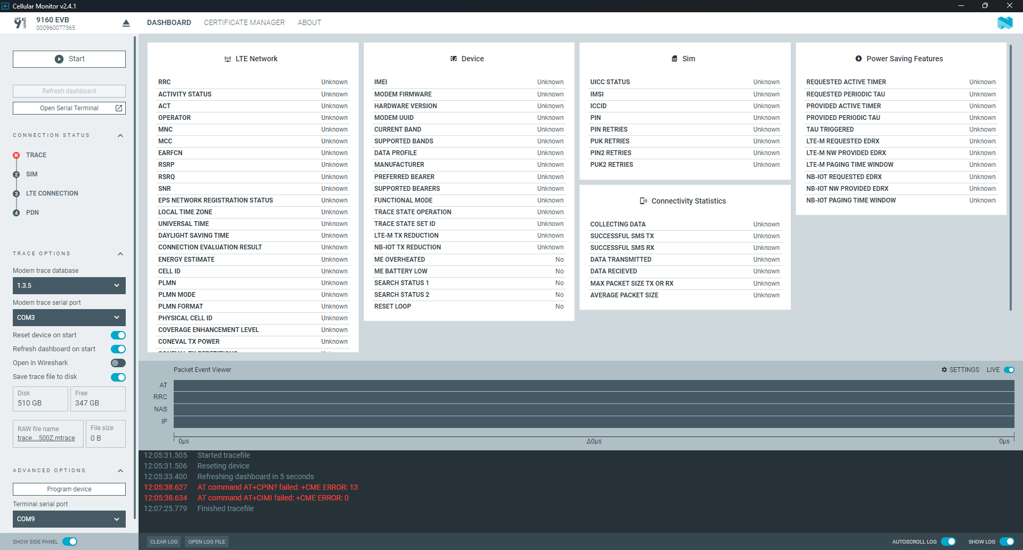The width and height of the screenshot is (1023, 550).
Task: Click the ME OVERHEATED row
Action: pos(469,260)
